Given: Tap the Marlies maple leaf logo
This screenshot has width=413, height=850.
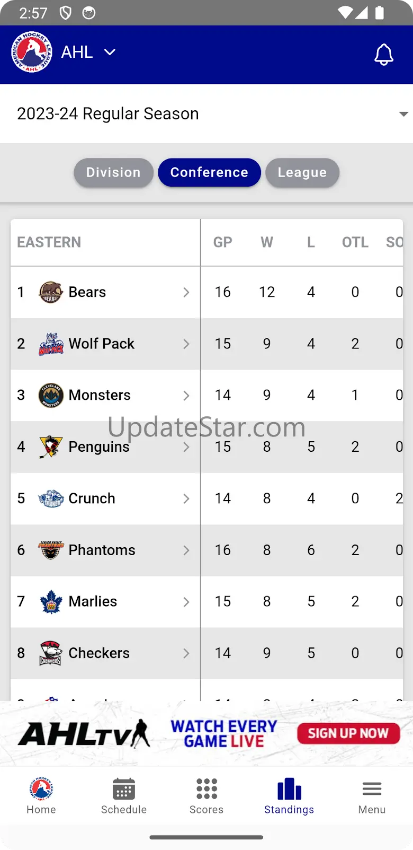Looking at the screenshot, I should click(x=51, y=602).
